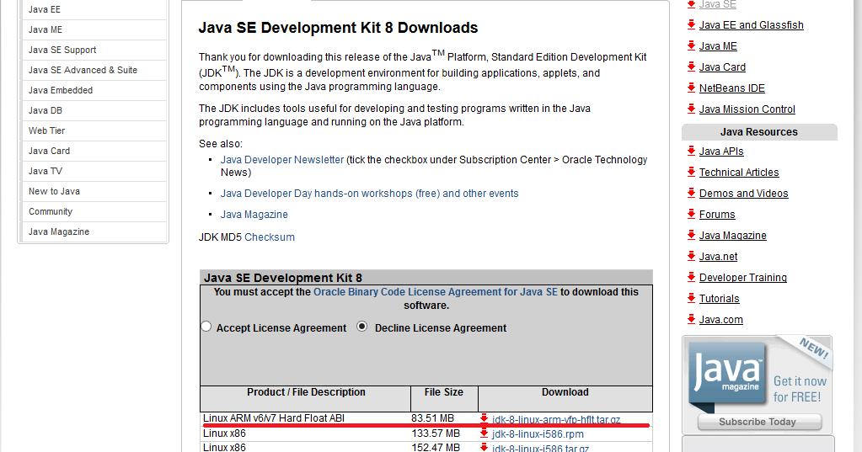Open the Java Developer Newsletter link
This screenshot has height=452, width=862.
point(282,160)
